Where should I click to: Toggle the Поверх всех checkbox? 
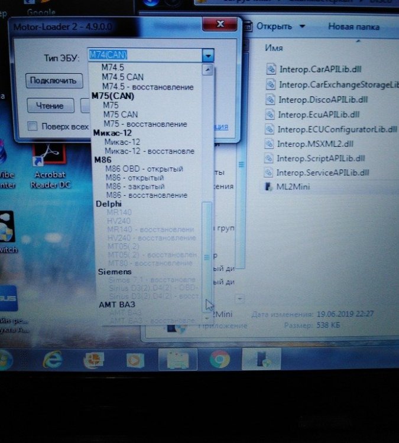click(33, 126)
